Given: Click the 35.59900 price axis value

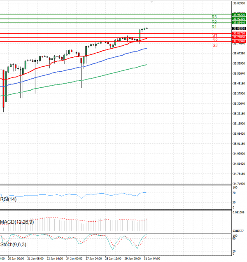Looking at the screenshot, I should point(239,63).
